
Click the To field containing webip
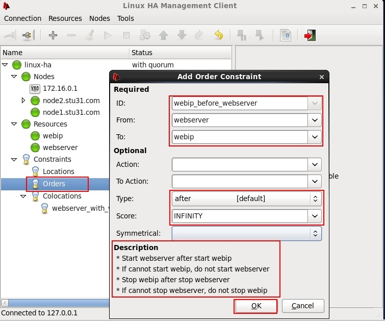240,137
